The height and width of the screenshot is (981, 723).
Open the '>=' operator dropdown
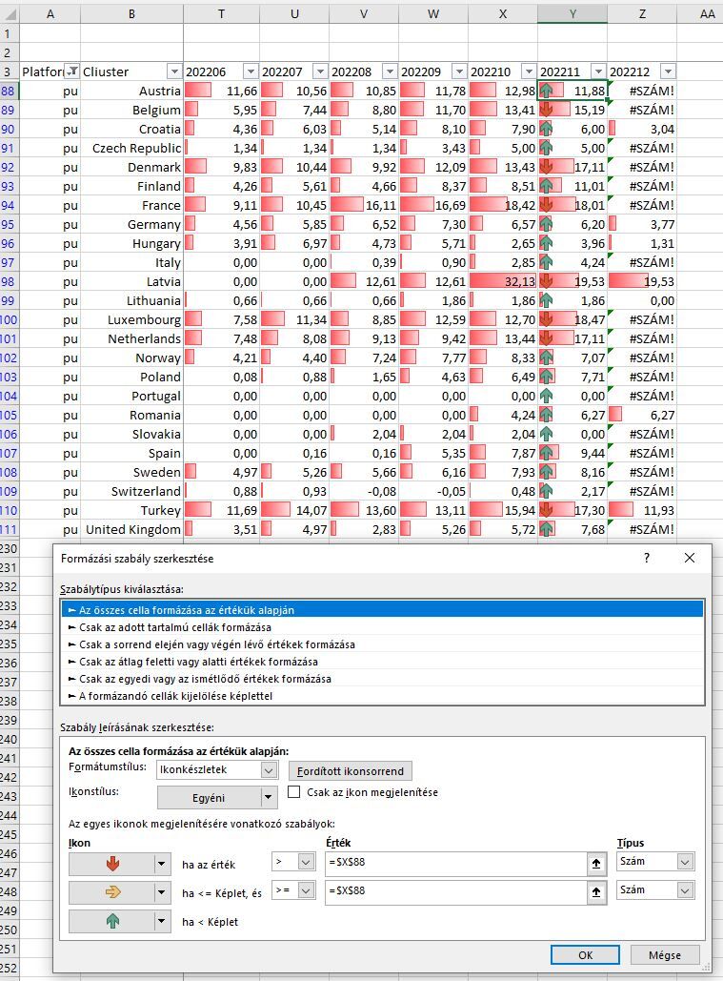[306, 890]
